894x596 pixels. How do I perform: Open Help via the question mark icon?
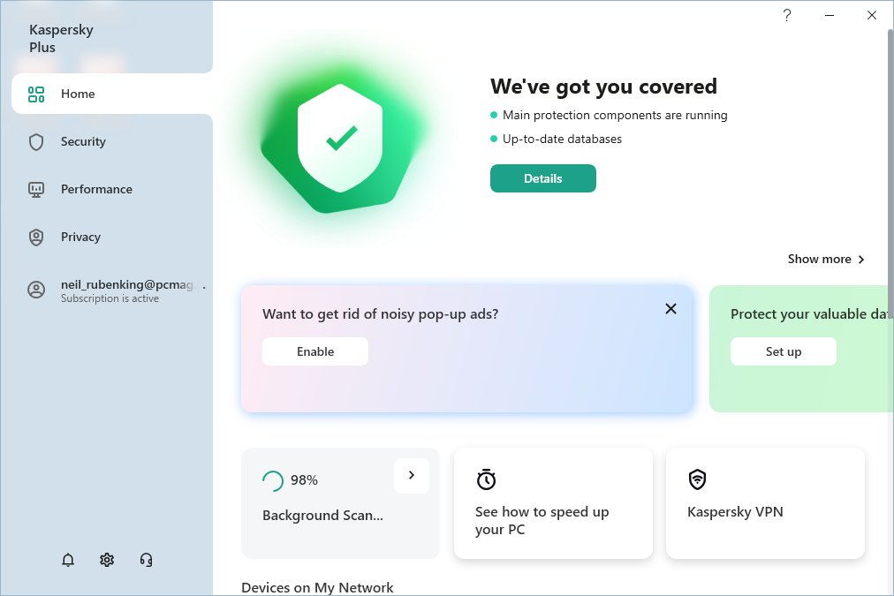[786, 15]
